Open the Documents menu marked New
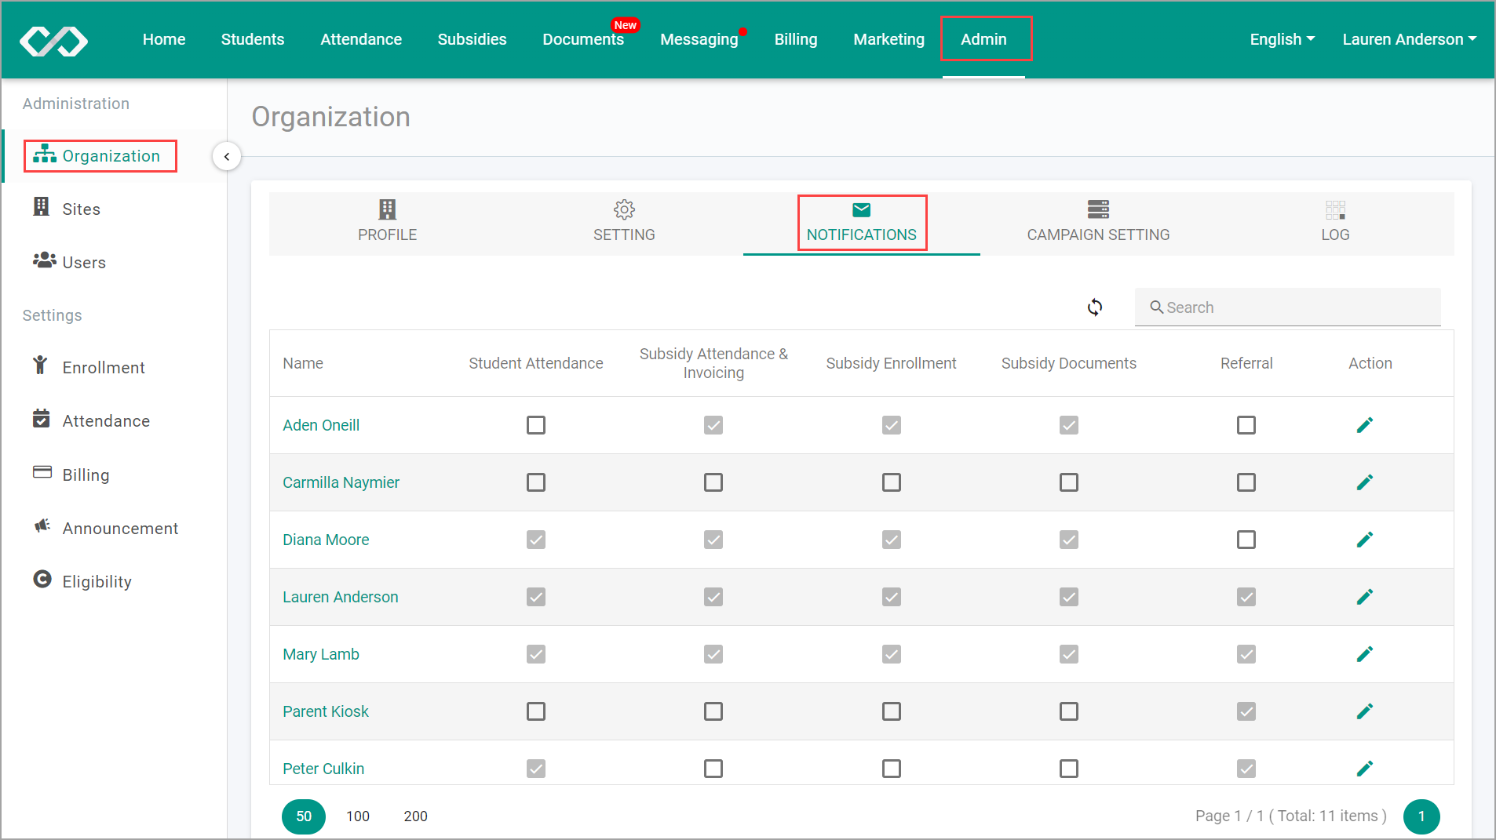Viewport: 1496px width, 840px height. click(583, 39)
